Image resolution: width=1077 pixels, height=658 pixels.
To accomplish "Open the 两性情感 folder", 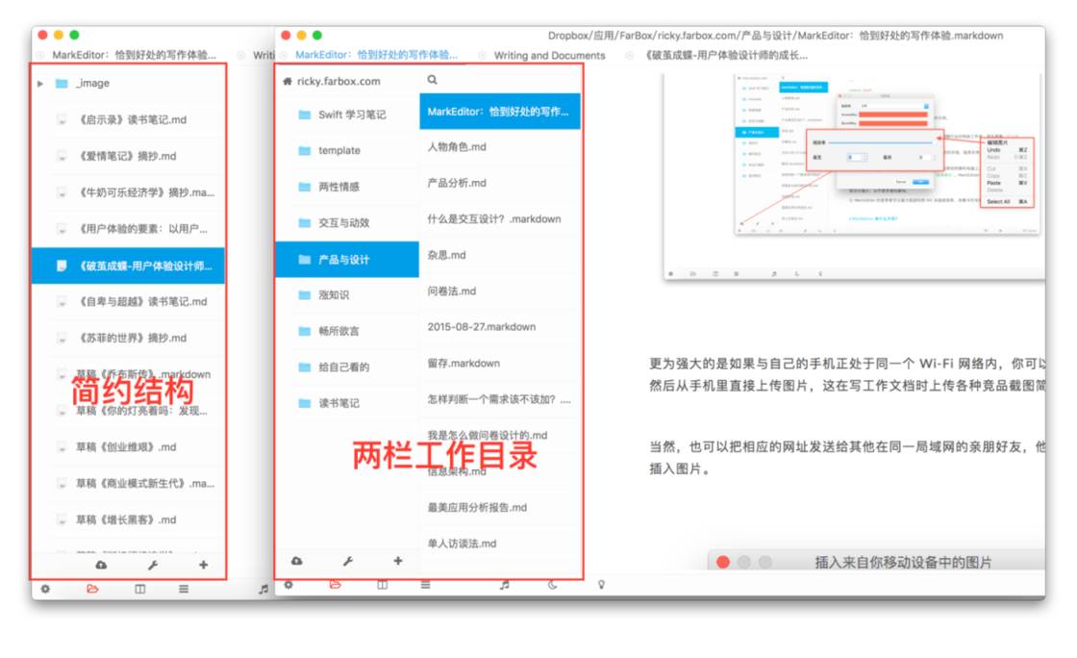I will 347,187.
